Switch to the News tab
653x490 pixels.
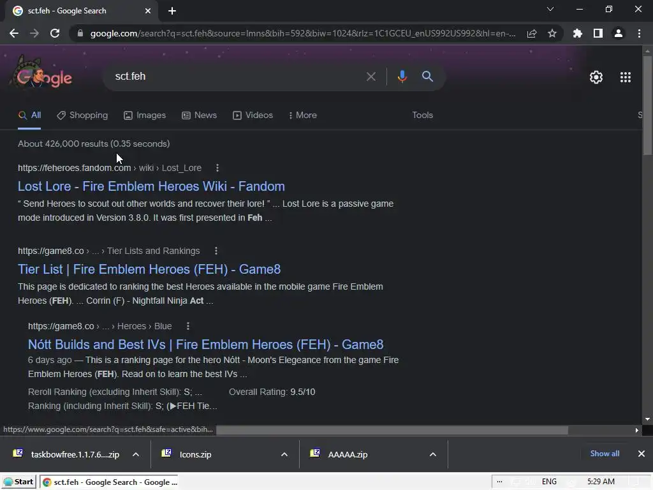pos(200,115)
